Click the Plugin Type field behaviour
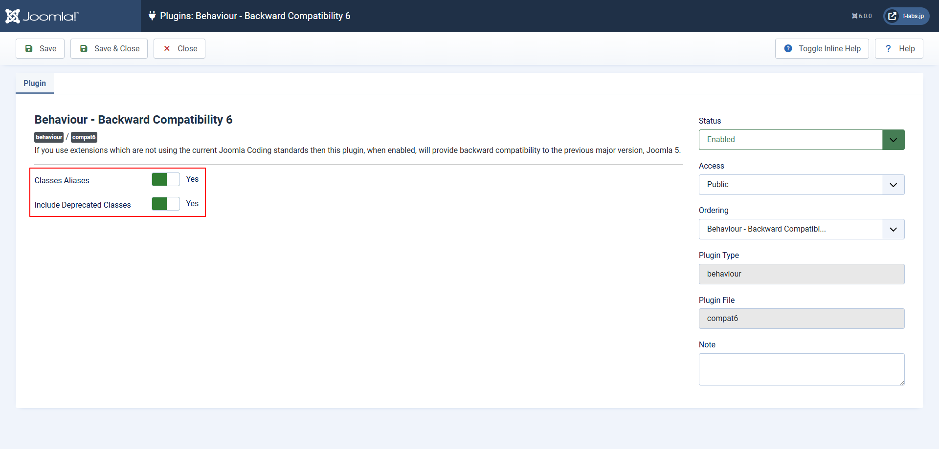Viewport: 939px width, 449px height. pyautogui.click(x=801, y=274)
